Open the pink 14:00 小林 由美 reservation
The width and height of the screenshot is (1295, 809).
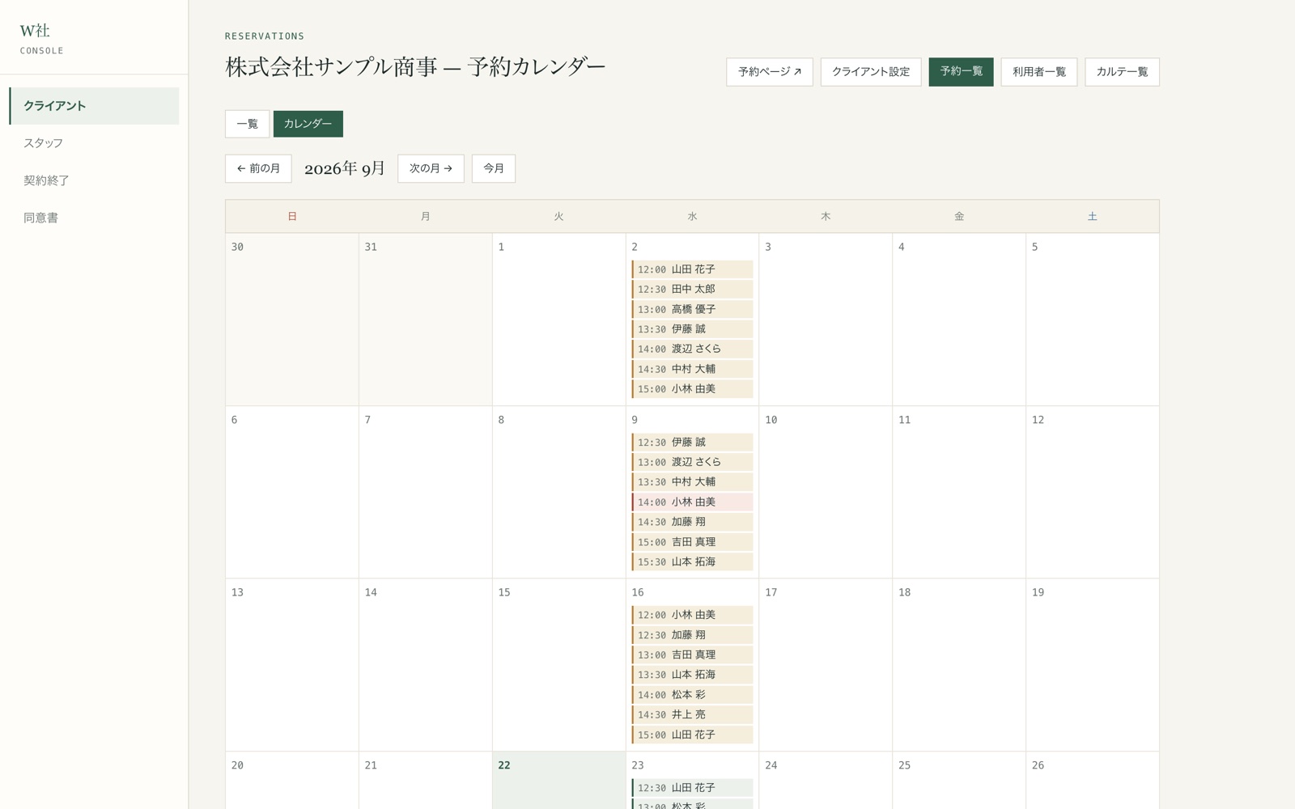pos(692,502)
